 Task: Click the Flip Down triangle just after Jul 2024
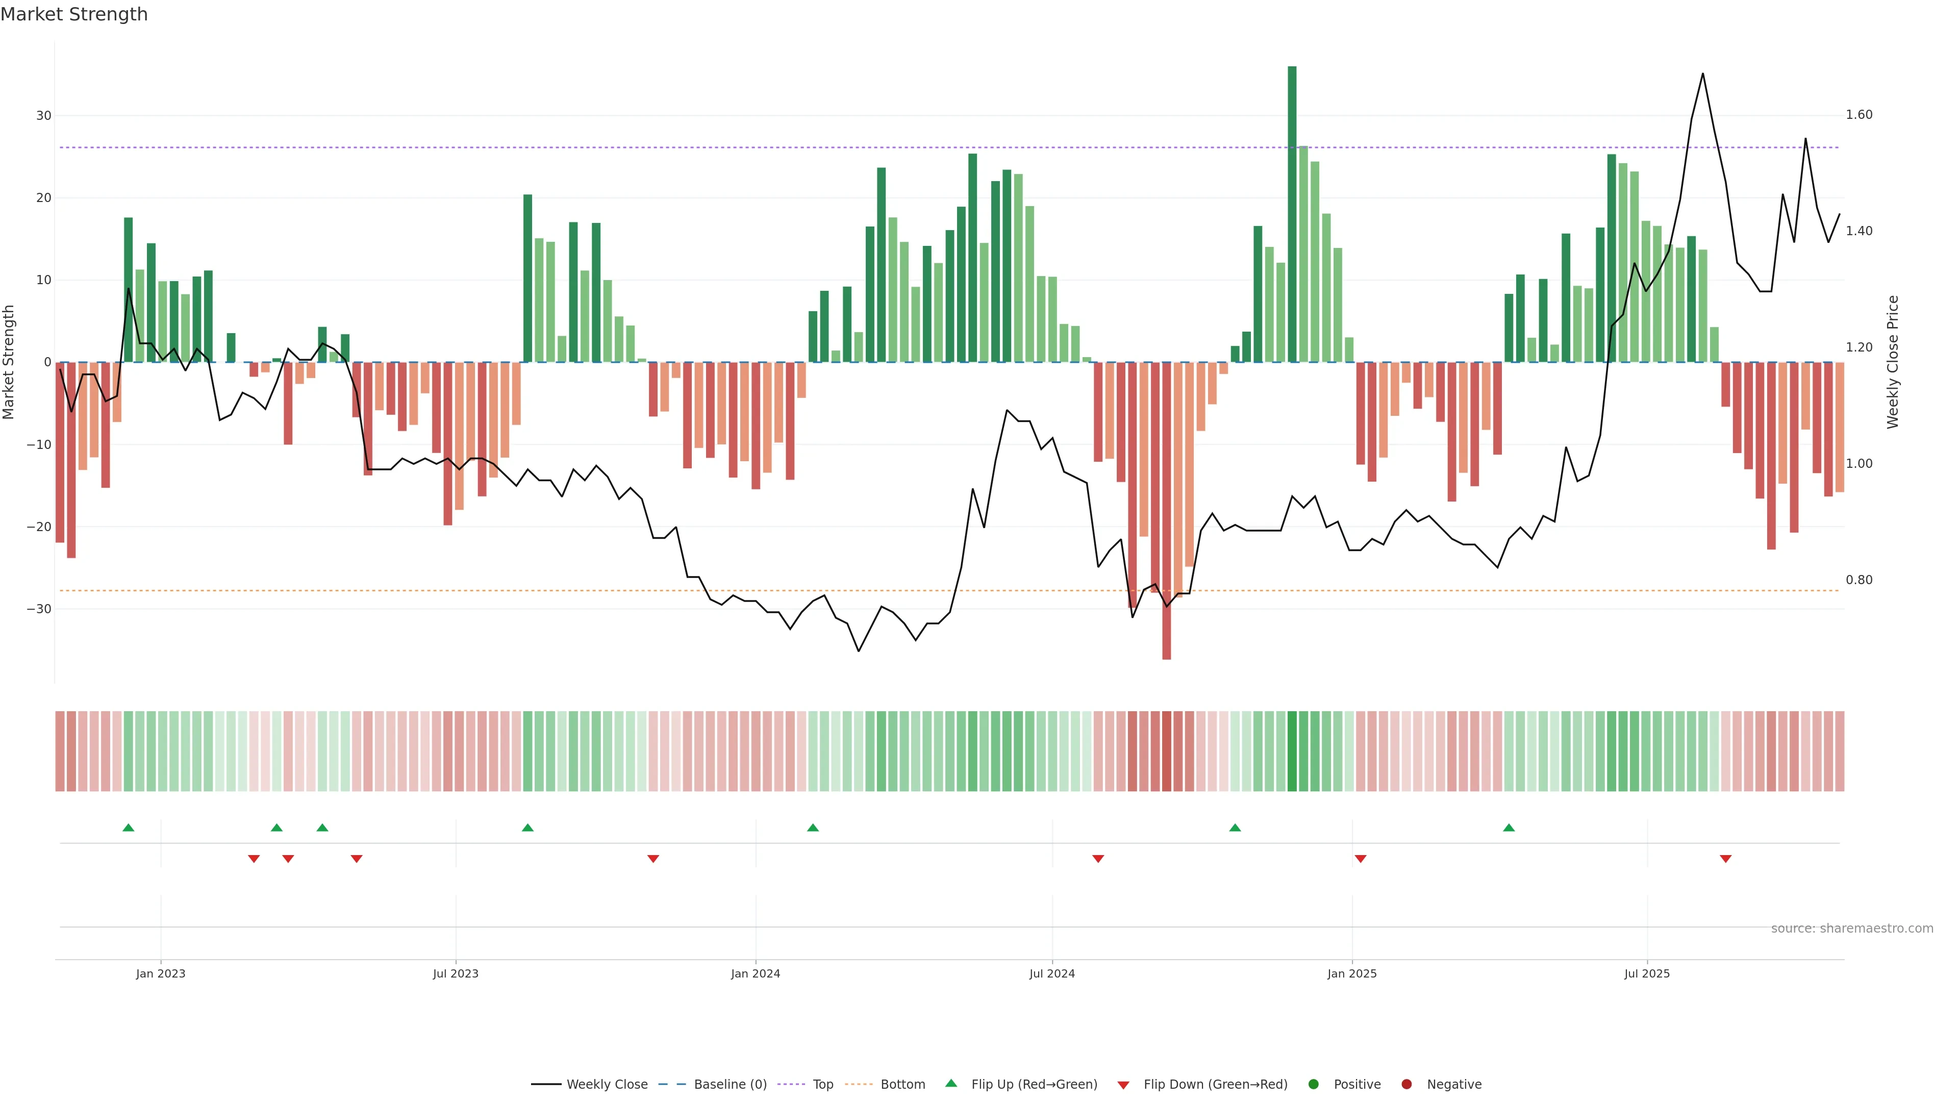click(1098, 859)
